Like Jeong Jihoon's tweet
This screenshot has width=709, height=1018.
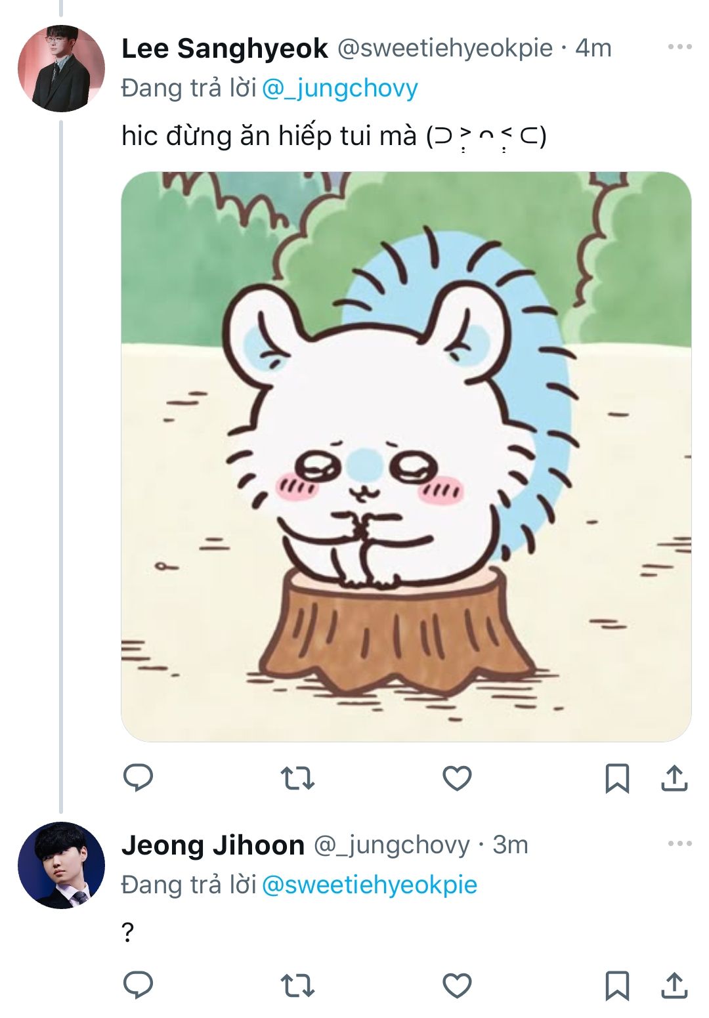pos(457,986)
